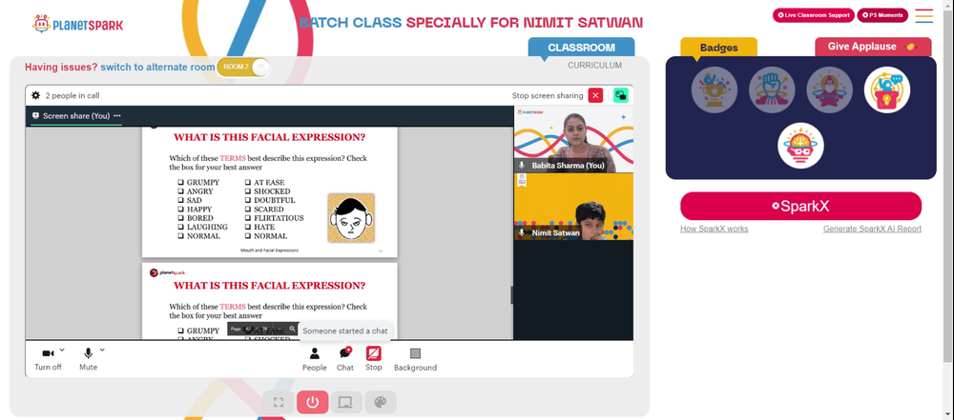Click the PlanetSpark logo
954x420 pixels.
coord(78,25)
